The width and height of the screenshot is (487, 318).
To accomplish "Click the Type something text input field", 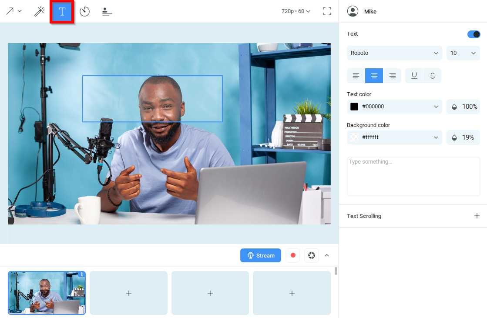I will [413, 176].
